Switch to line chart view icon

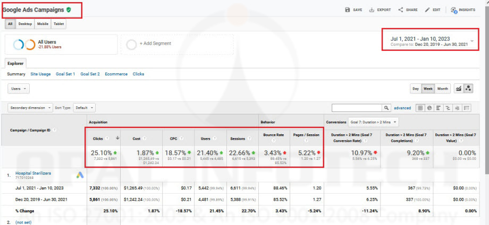point(459,89)
